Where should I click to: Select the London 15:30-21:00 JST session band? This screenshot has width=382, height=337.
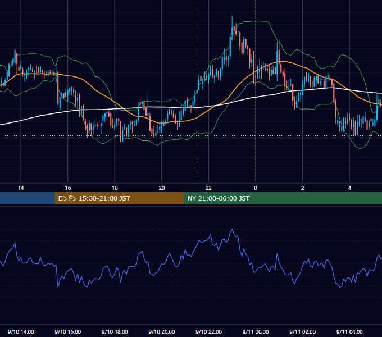pyautogui.click(x=119, y=198)
